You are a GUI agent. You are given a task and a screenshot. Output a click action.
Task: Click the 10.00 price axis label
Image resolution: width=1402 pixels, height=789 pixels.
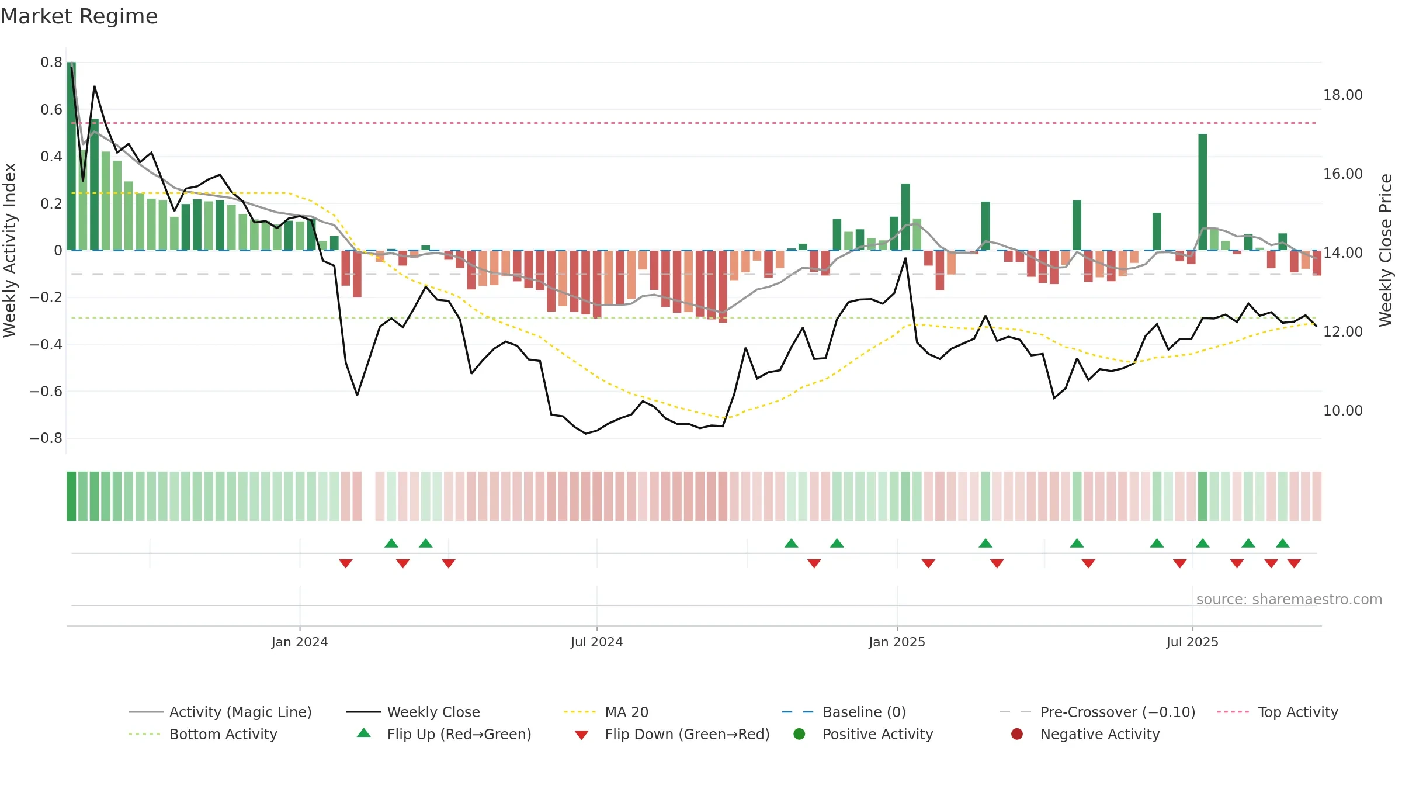(1343, 410)
